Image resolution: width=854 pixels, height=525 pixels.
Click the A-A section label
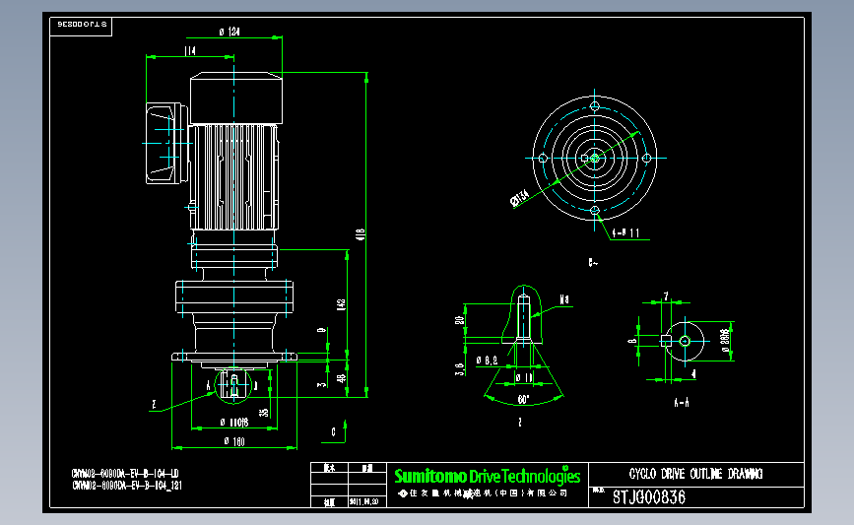tap(682, 403)
